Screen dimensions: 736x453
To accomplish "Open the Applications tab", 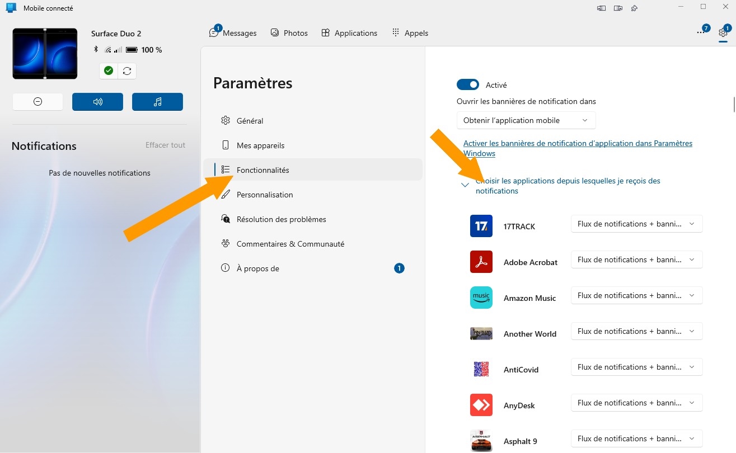I will pyautogui.click(x=349, y=33).
